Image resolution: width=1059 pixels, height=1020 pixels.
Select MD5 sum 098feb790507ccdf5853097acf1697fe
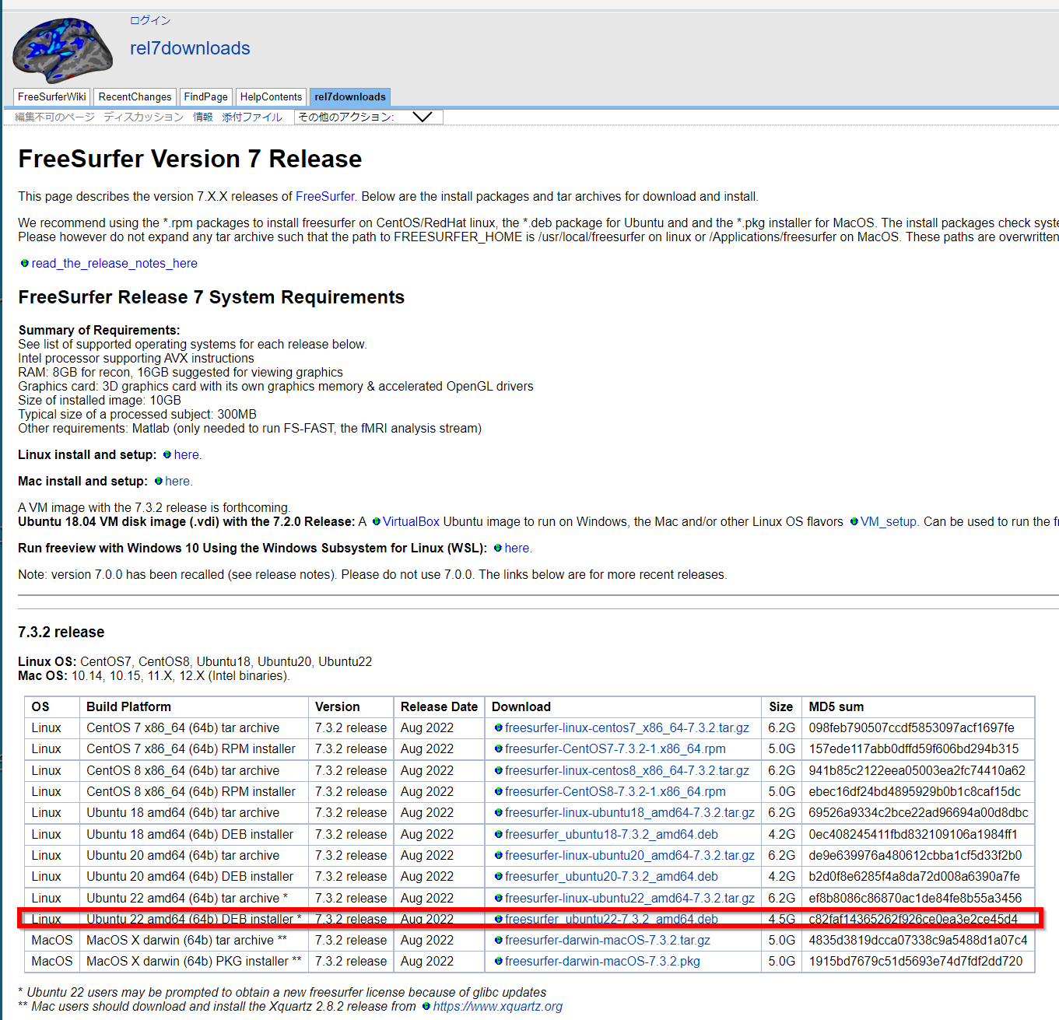[x=911, y=727]
